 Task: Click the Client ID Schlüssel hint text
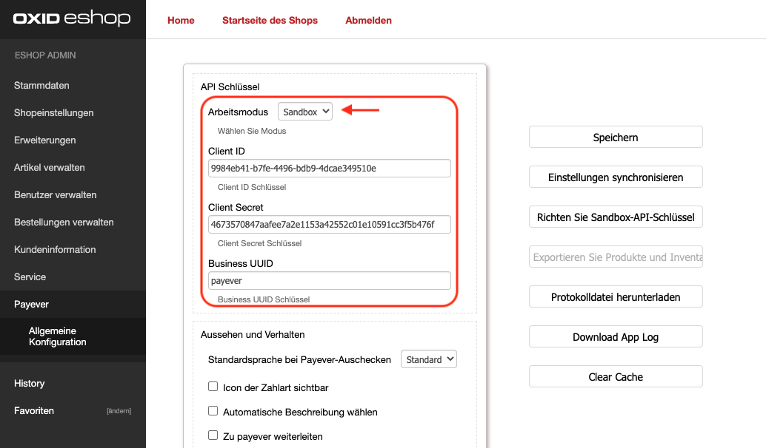click(x=252, y=187)
